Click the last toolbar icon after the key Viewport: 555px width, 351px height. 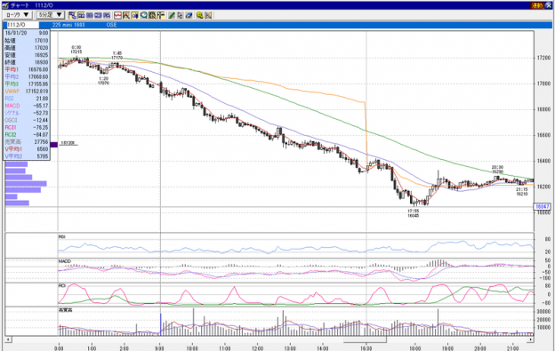pos(208,15)
